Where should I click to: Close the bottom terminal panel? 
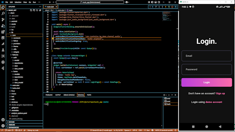(x=175, y=95)
